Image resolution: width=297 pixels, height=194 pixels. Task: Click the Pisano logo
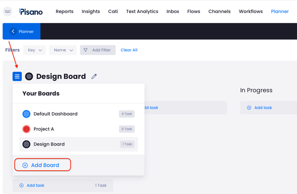[x=31, y=12]
